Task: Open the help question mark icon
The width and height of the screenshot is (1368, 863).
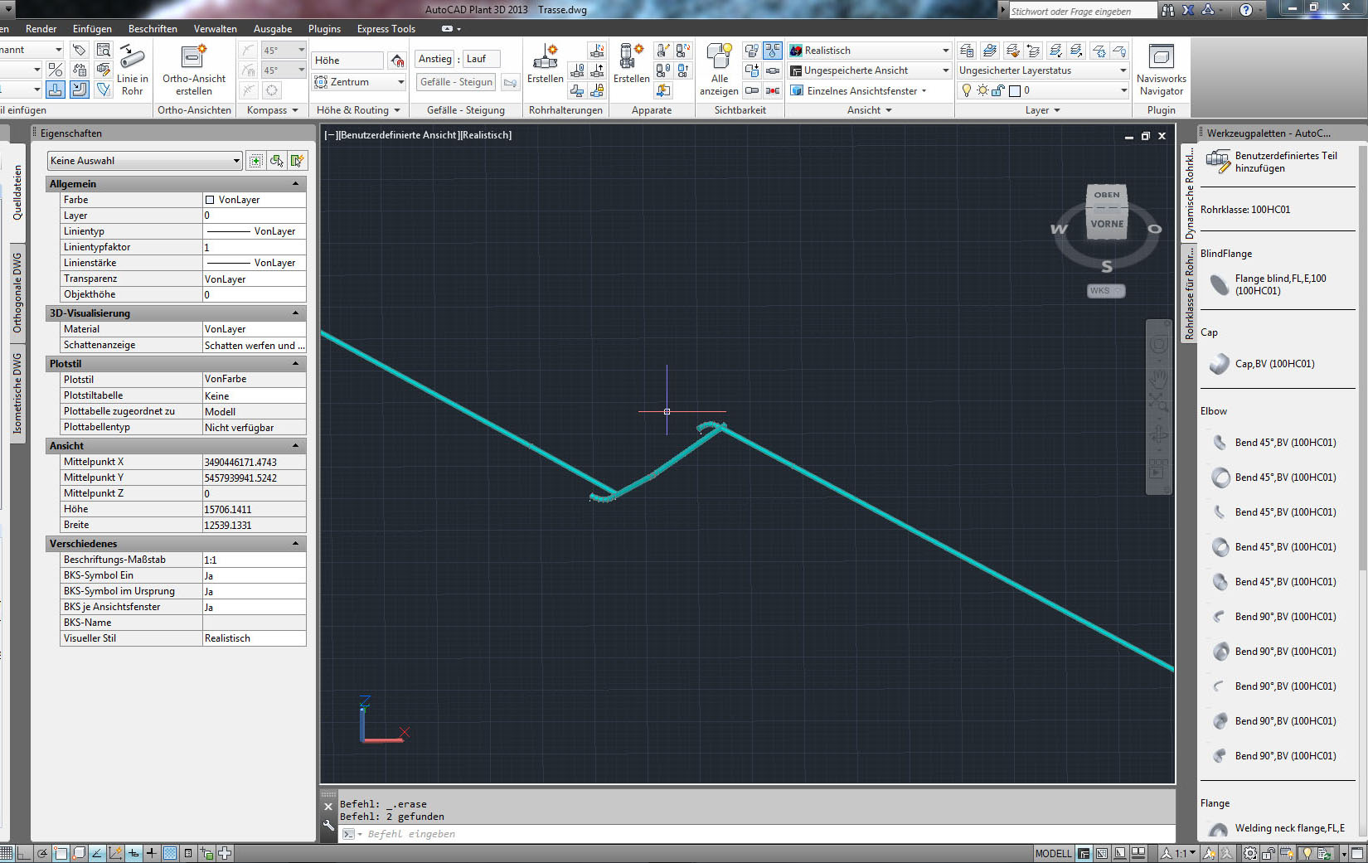Action: [1246, 10]
